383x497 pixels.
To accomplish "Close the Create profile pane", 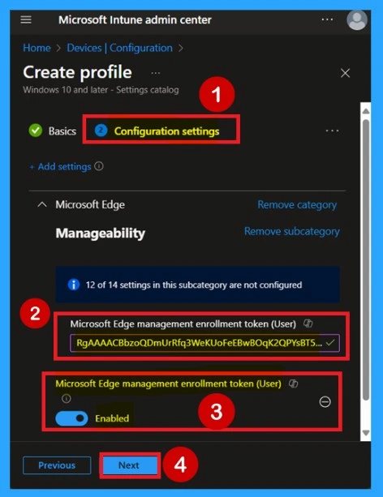I will [x=345, y=73].
